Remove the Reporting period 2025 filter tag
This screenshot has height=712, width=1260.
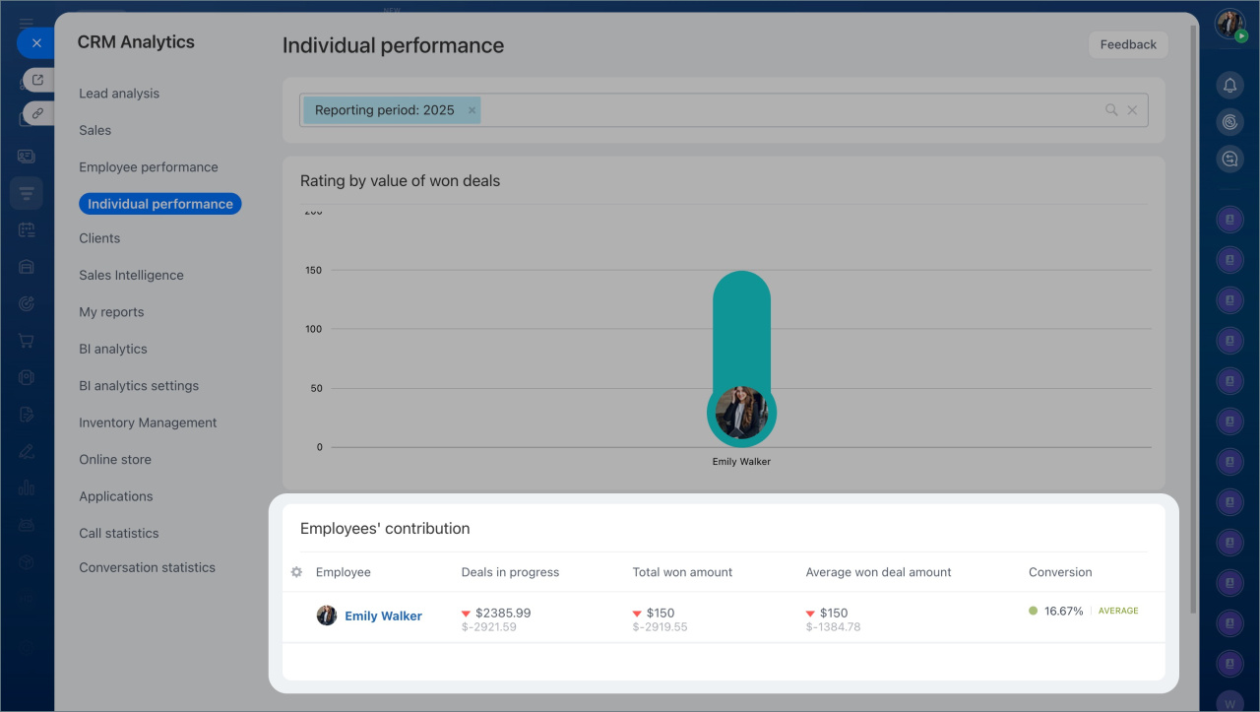472,110
